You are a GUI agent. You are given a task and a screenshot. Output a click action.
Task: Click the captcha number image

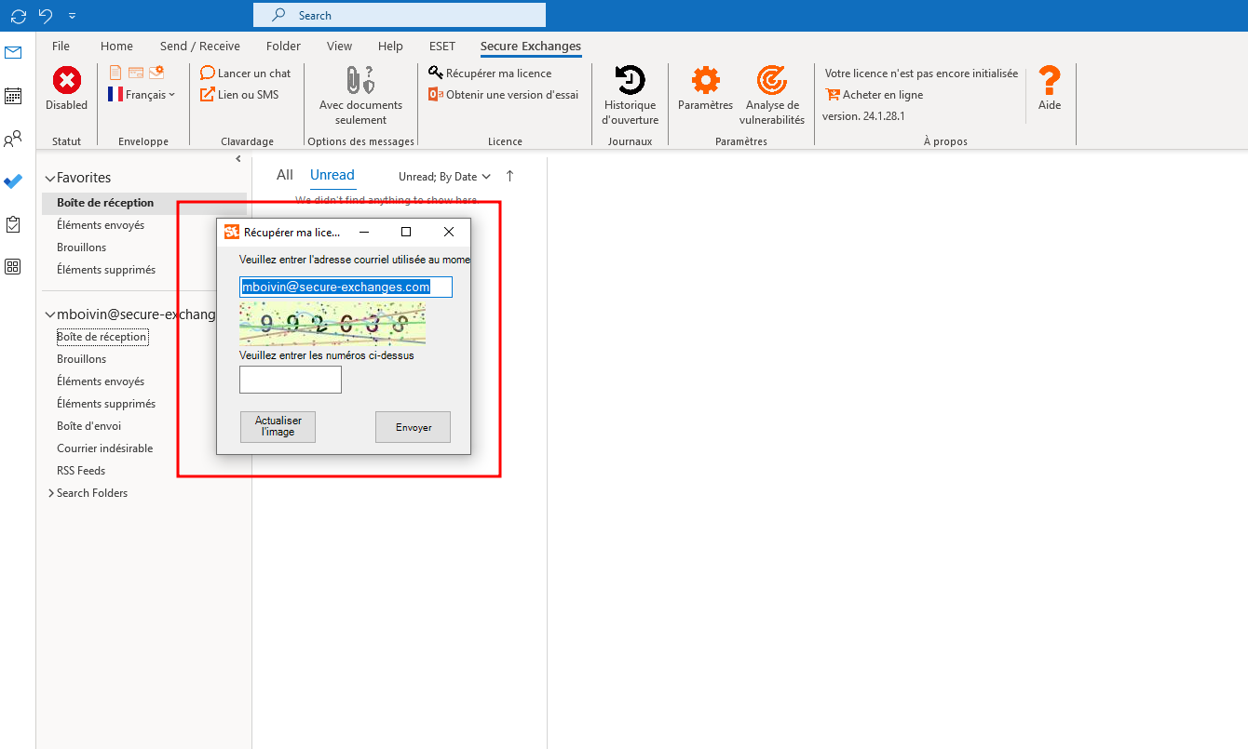332,323
